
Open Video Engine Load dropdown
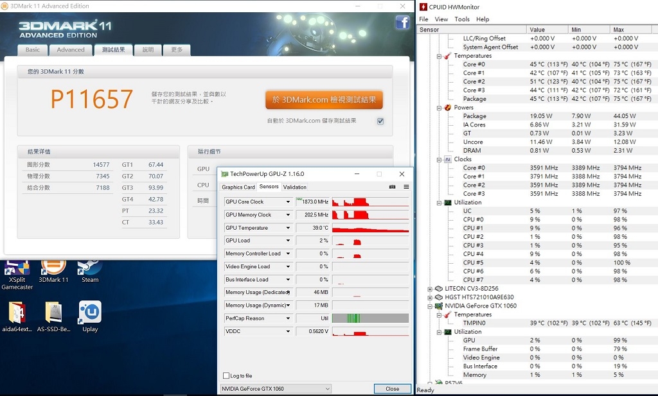tap(288, 266)
